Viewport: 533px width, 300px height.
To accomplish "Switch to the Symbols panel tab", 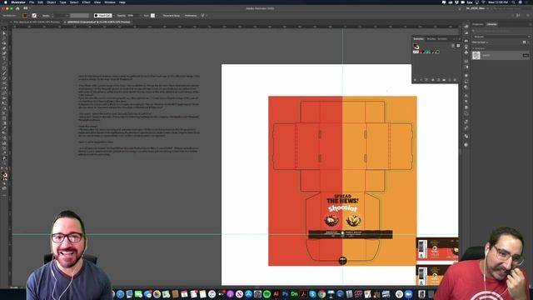I will pos(442,39).
